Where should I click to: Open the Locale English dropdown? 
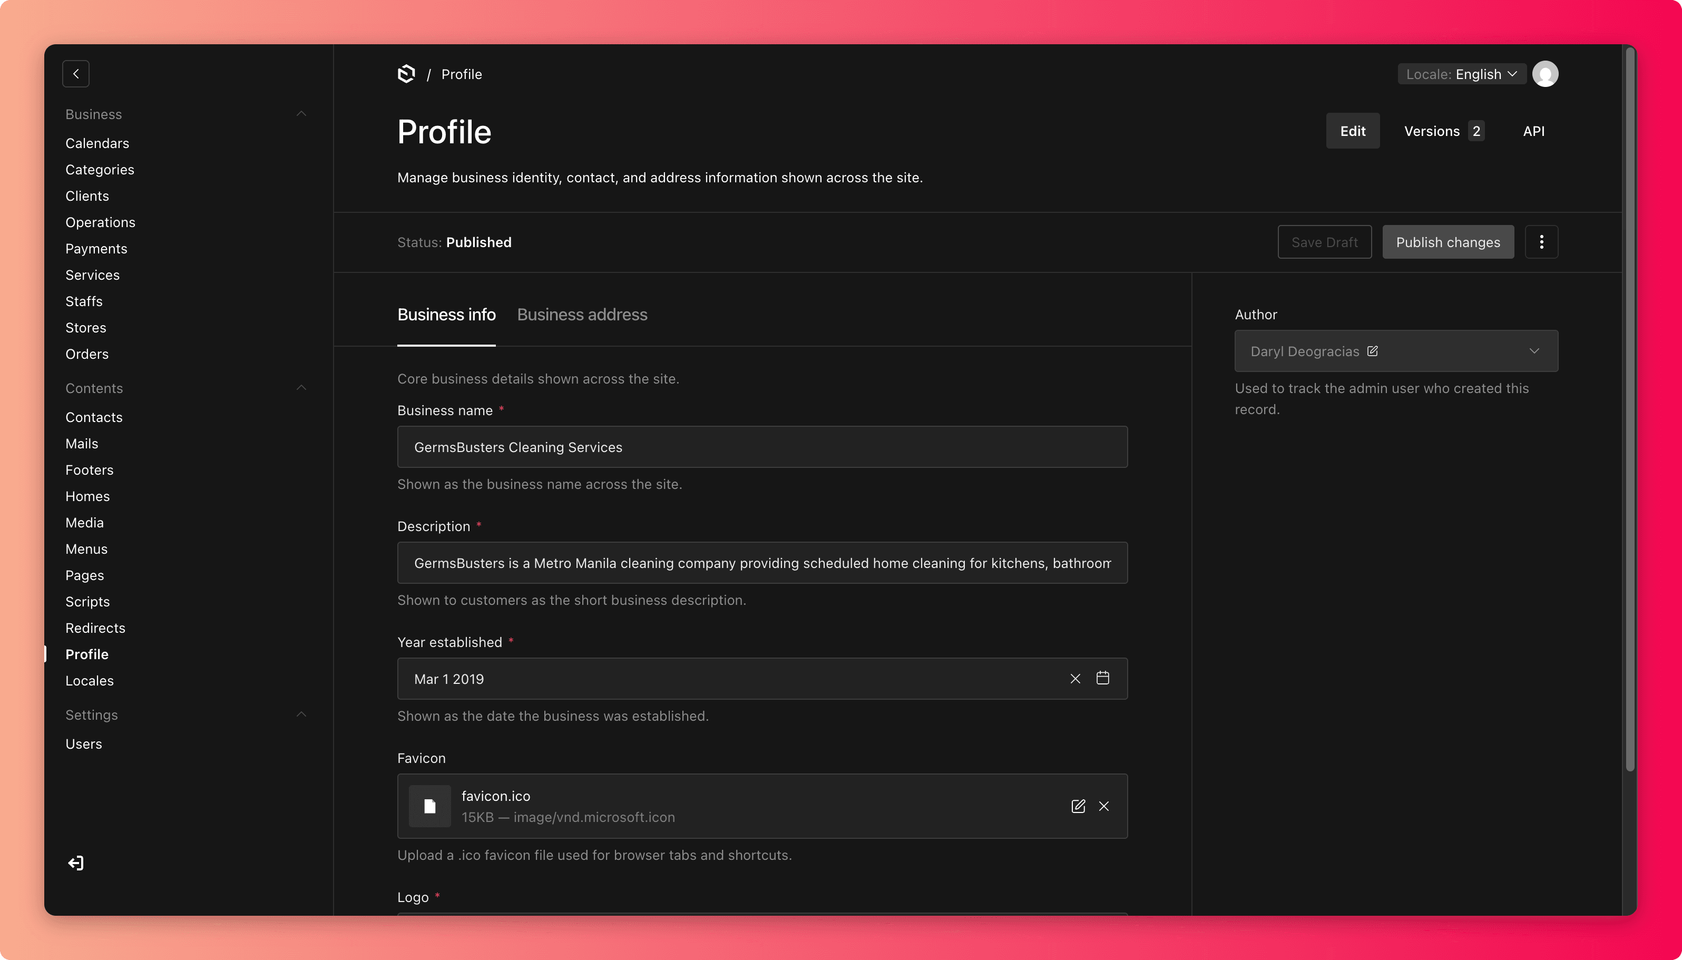1461,74
